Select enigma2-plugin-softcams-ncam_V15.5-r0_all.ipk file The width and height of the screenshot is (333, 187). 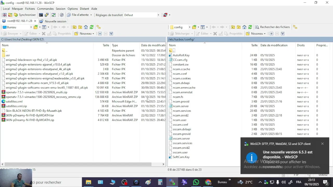point(37,83)
